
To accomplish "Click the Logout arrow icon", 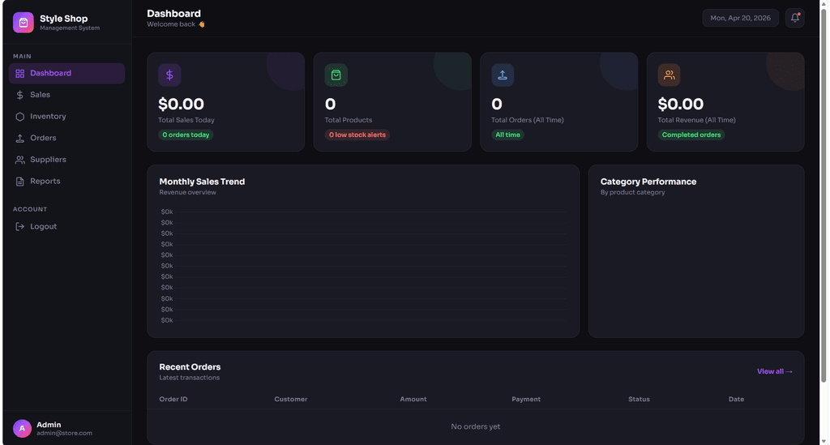I will click(19, 226).
